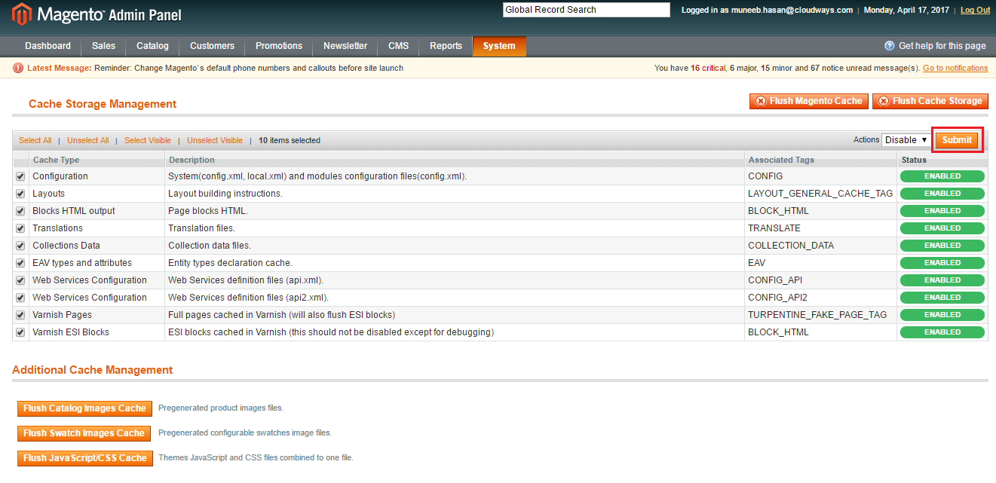Uncheck the Layouts cache checkbox
Screen dimensions: 996x483
pyautogui.click(x=20, y=194)
